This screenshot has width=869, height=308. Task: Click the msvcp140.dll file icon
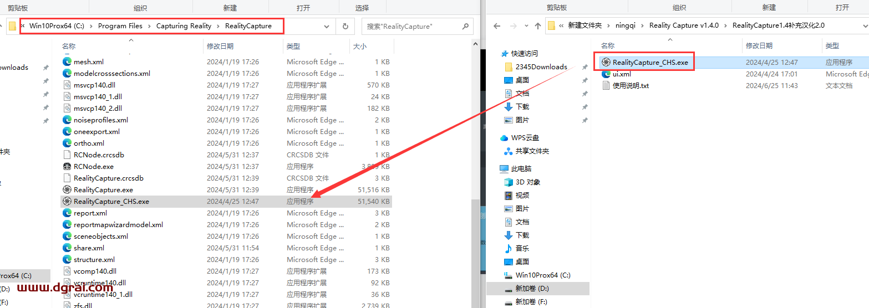click(67, 85)
